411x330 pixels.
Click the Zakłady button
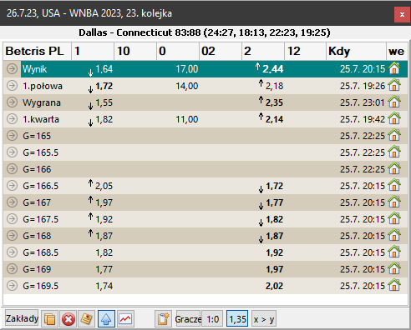point(22,318)
